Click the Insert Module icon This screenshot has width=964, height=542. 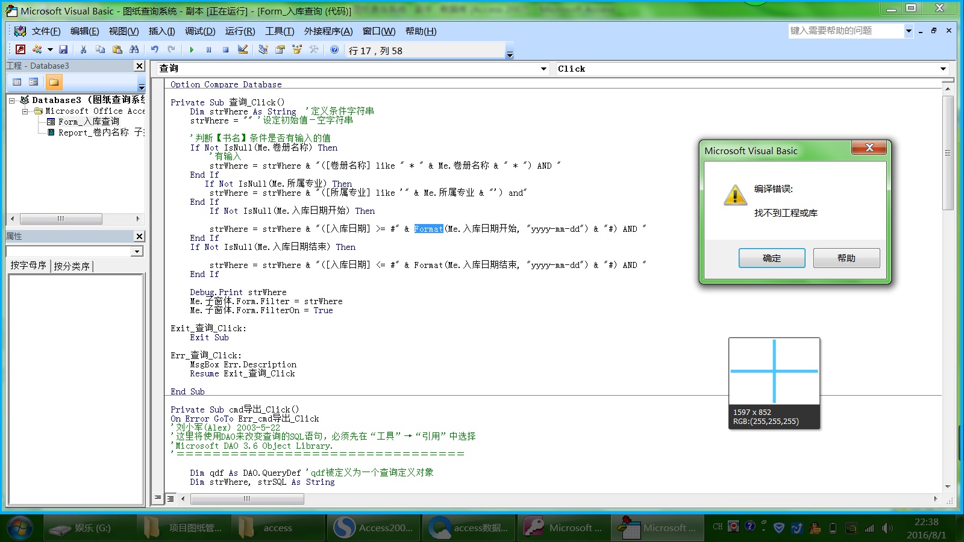point(37,49)
